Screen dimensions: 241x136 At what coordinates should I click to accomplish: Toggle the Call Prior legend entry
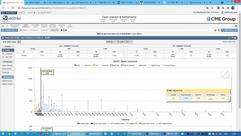[x=87, y=65]
